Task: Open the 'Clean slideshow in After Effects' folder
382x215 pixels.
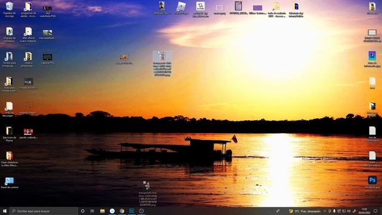Action: click(x=10, y=159)
